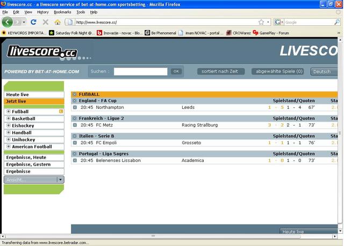Open Inovacije - novac bookmark
344x246 pixels.
tap(120, 33)
